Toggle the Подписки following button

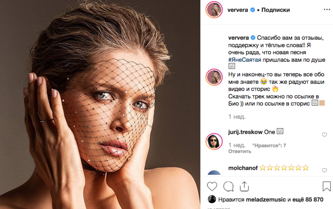pos(275,10)
